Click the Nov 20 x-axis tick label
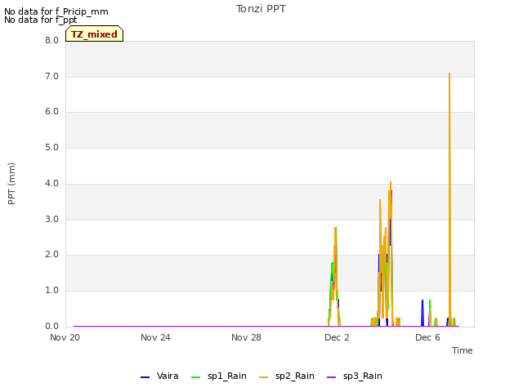This screenshot has width=523, height=392. coord(65,337)
